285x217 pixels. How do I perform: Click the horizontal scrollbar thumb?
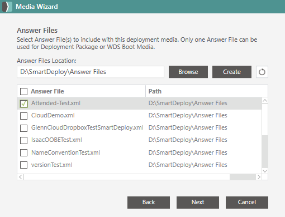[x=127, y=177]
